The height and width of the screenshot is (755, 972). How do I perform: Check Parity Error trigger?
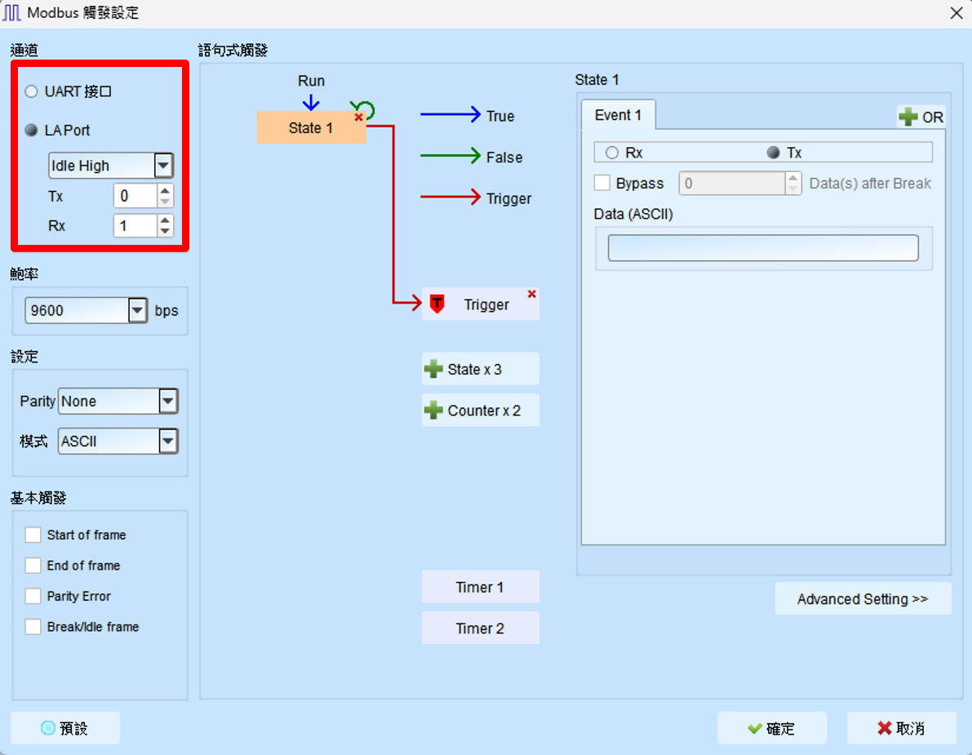coord(33,596)
